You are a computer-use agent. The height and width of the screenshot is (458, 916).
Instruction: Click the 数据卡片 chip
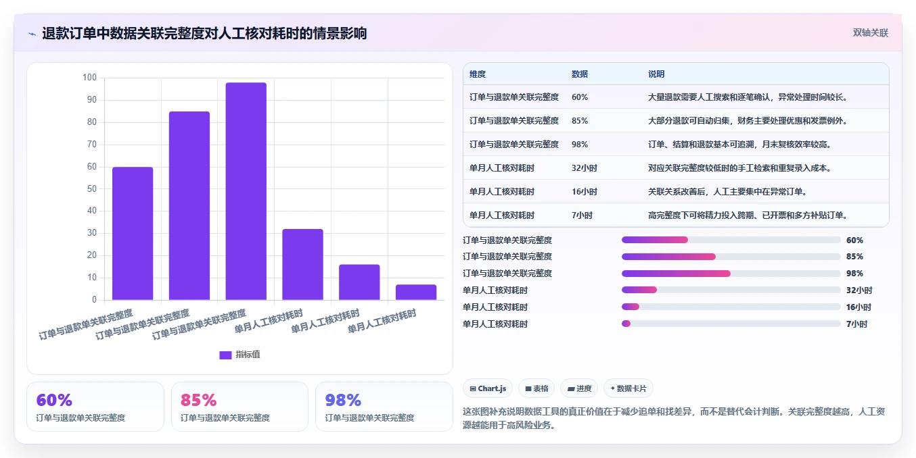coord(628,388)
